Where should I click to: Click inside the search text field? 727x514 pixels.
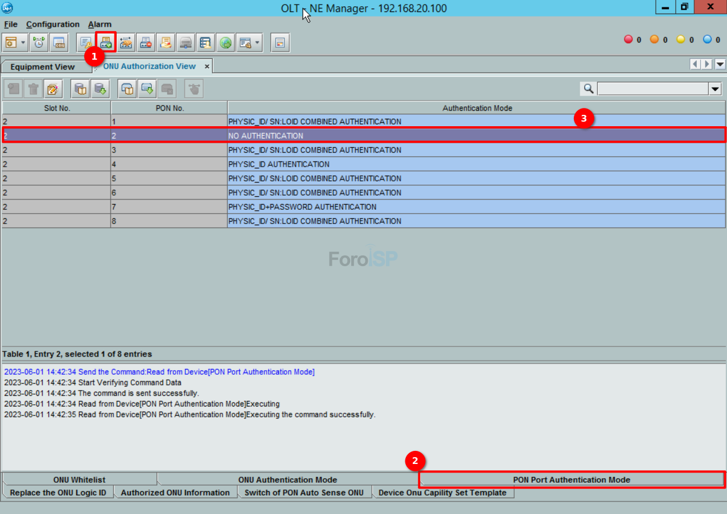click(x=652, y=89)
